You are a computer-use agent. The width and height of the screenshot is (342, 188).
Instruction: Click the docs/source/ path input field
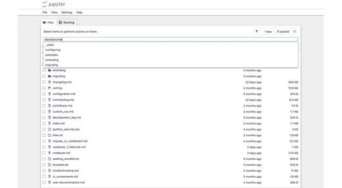coord(171,40)
